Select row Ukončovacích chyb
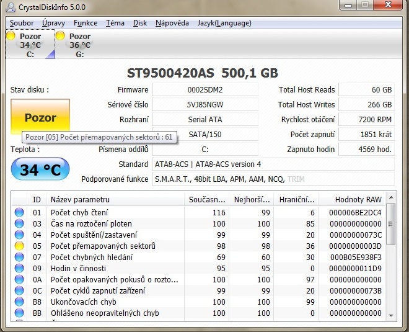 (x=198, y=302)
